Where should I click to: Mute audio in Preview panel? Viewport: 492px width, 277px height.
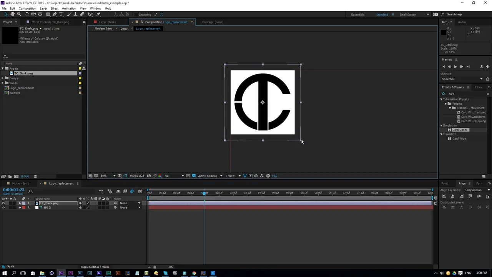tap(487, 67)
